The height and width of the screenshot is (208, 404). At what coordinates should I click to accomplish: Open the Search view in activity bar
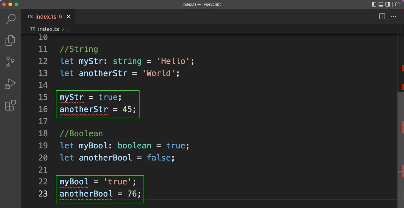(x=11, y=19)
